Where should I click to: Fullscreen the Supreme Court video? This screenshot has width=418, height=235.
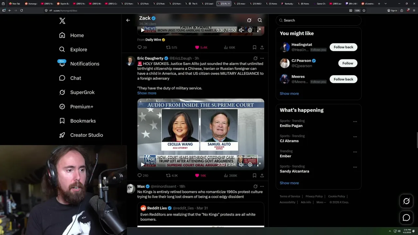pos(259,164)
